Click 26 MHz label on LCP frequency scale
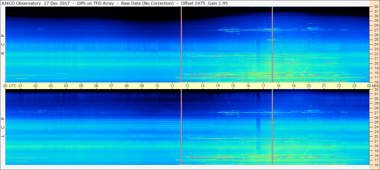380x170 pixels. point(376,117)
